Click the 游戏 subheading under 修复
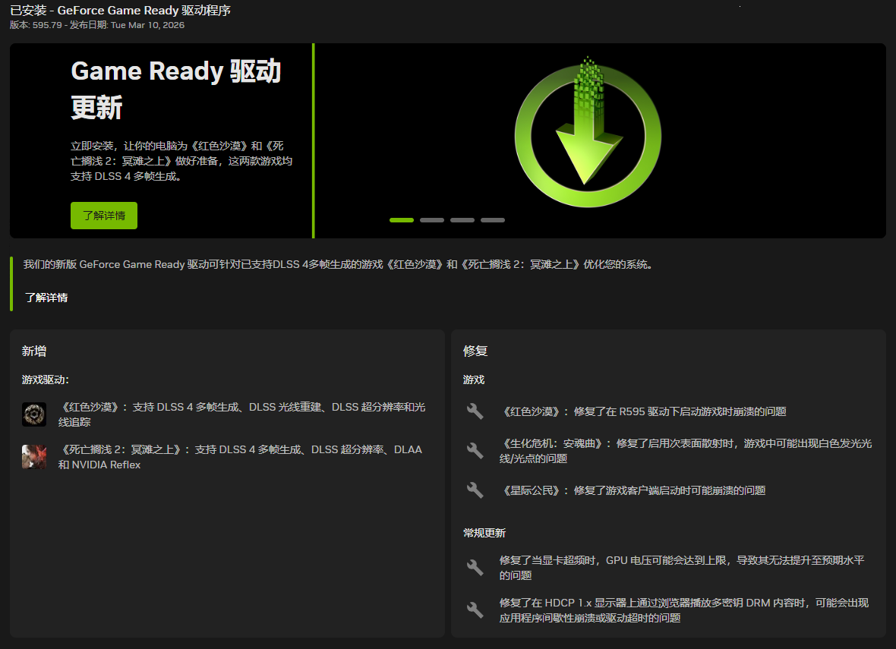Screen dimensions: 896x649 (x=474, y=380)
